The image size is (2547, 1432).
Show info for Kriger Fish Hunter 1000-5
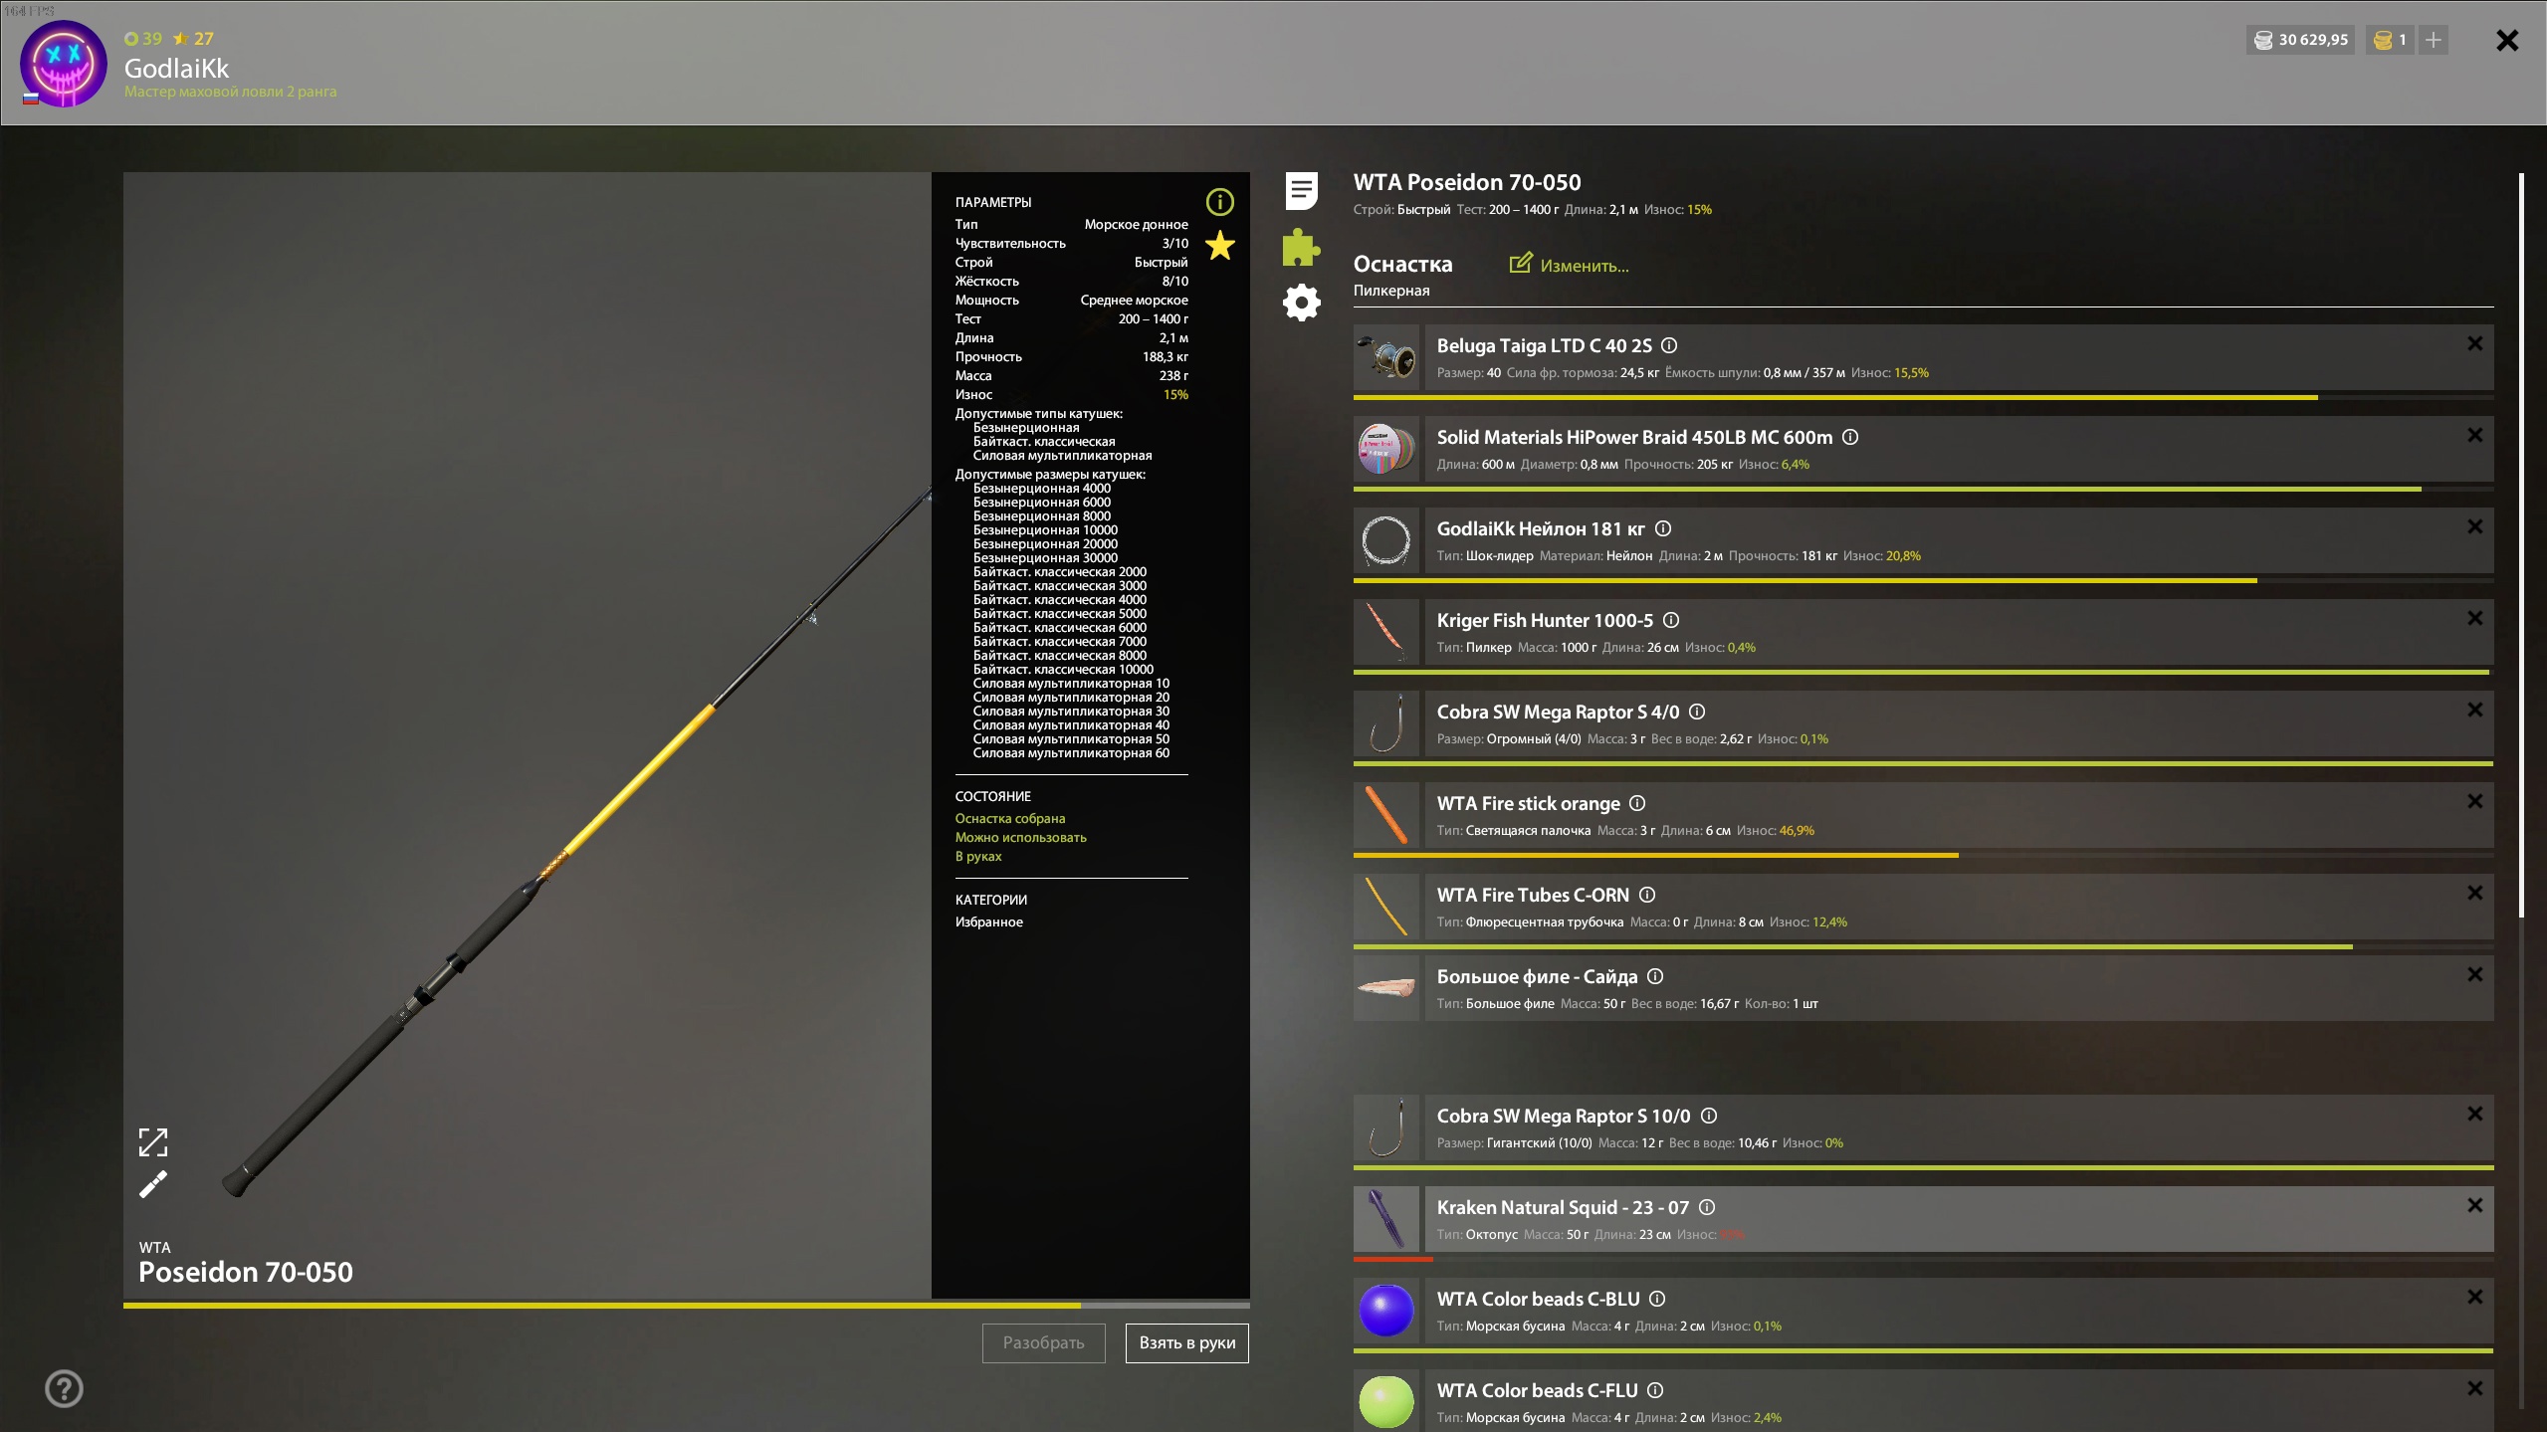click(1671, 620)
